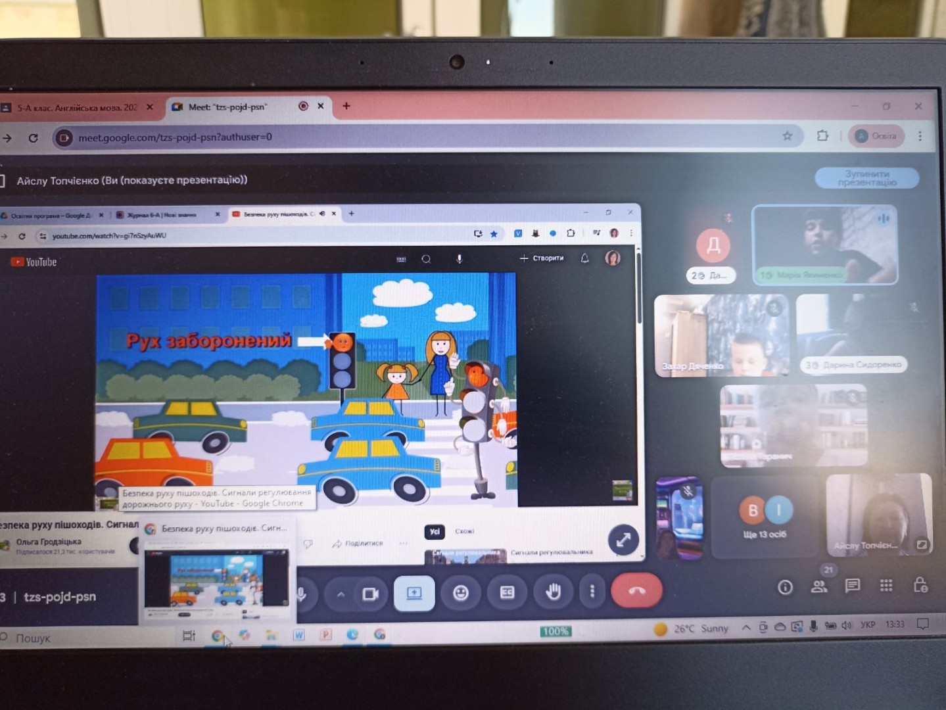Toggle captions in Meet toolbar
Viewport: 946px width, 710px height.
point(507,592)
